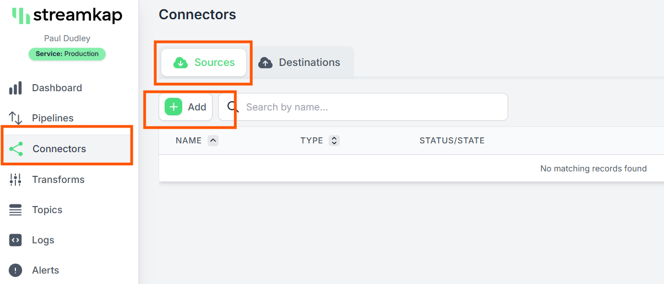
Task: Click the Destinations cloud upload icon
Action: [x=265, y=63]
